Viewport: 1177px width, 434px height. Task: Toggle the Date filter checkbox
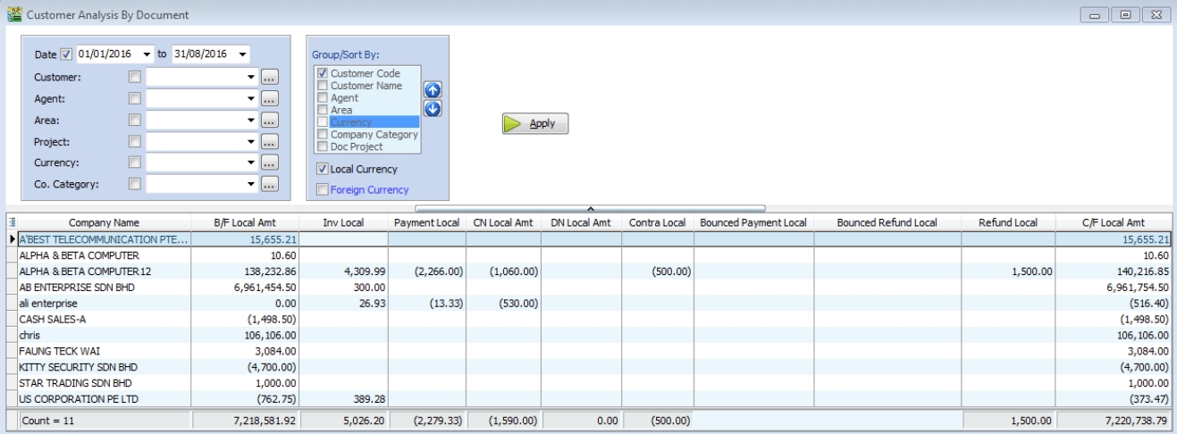point(65,54)
